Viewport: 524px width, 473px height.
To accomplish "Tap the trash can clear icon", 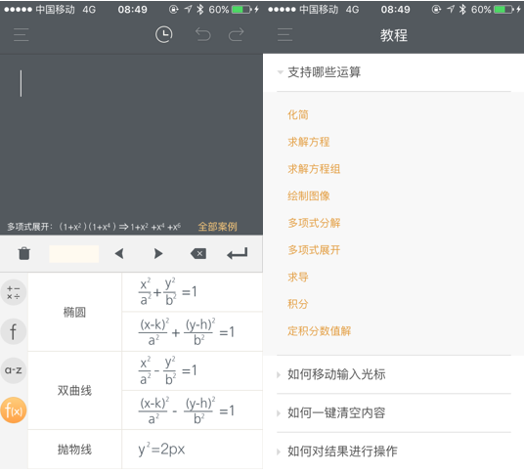I will pos(24,253).
